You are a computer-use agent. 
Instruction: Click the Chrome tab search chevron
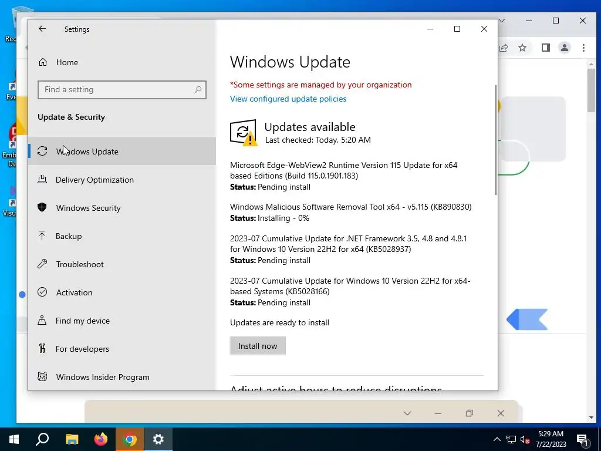[502, 21]
